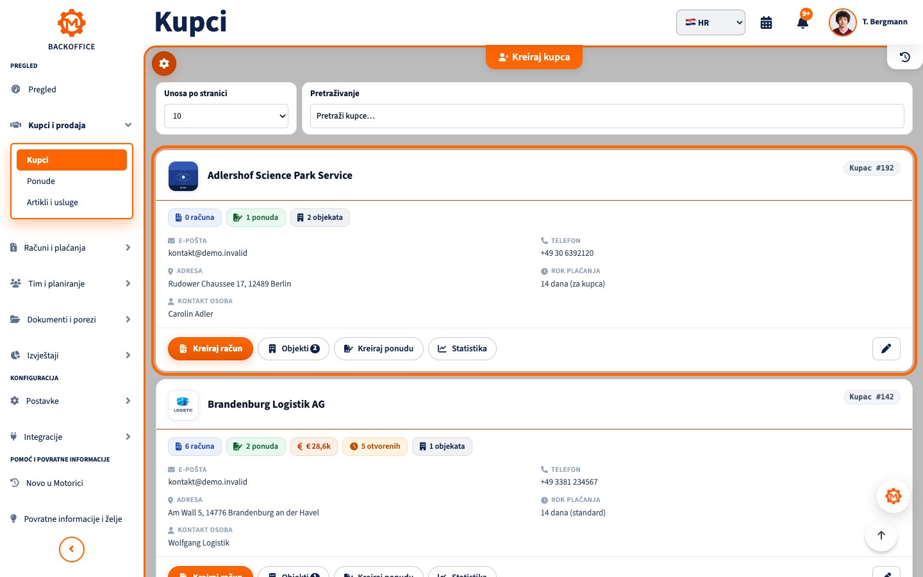Expand Dokumenti i porezi menu
Screen dimensions: 923x577
click(71, 319)
